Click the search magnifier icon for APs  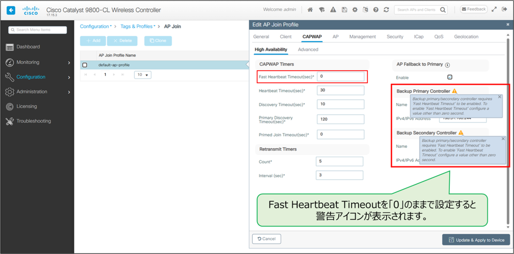tap(443, 9)
